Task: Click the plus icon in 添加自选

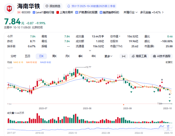Action: pyautogui.click(x=47, y=6)
